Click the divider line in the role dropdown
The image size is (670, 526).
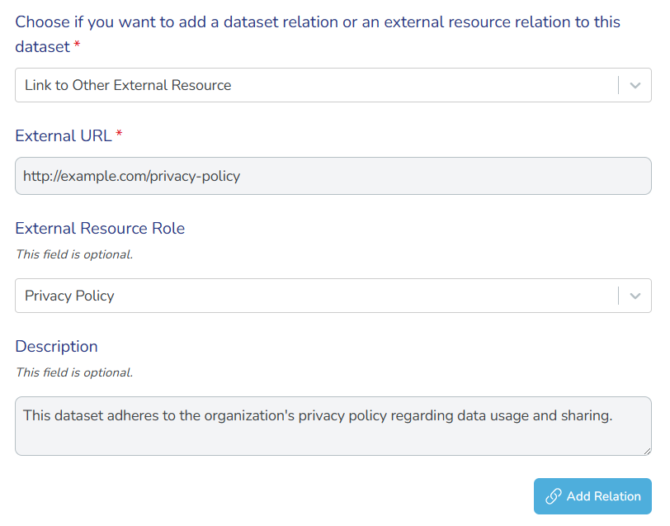[618, 296]
